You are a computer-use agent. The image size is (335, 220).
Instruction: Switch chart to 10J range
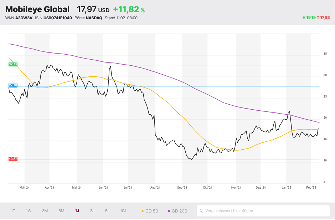(123, 211)
